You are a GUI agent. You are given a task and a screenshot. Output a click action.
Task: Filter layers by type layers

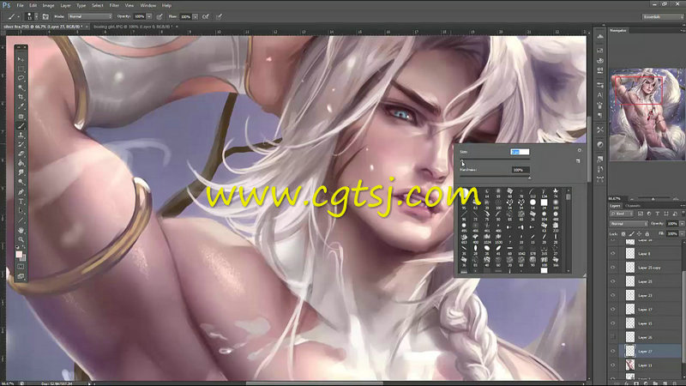(658, 214)
